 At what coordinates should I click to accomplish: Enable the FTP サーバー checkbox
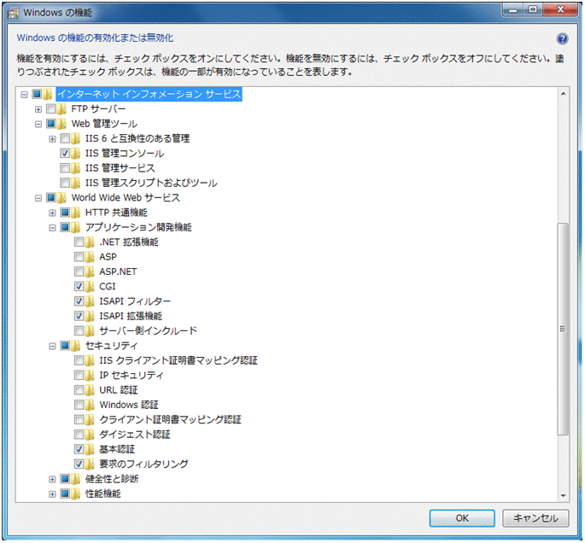(x=50, y=109)
